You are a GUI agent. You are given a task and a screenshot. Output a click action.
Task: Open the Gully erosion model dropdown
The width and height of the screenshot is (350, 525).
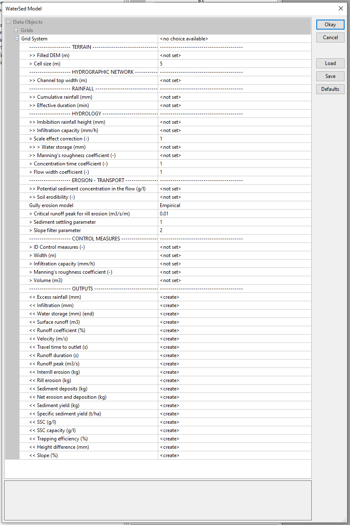(x=234, y=205)
